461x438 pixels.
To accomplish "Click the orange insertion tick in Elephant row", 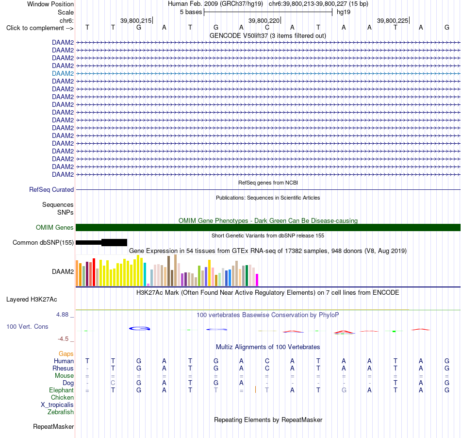I will pos(255,389).
